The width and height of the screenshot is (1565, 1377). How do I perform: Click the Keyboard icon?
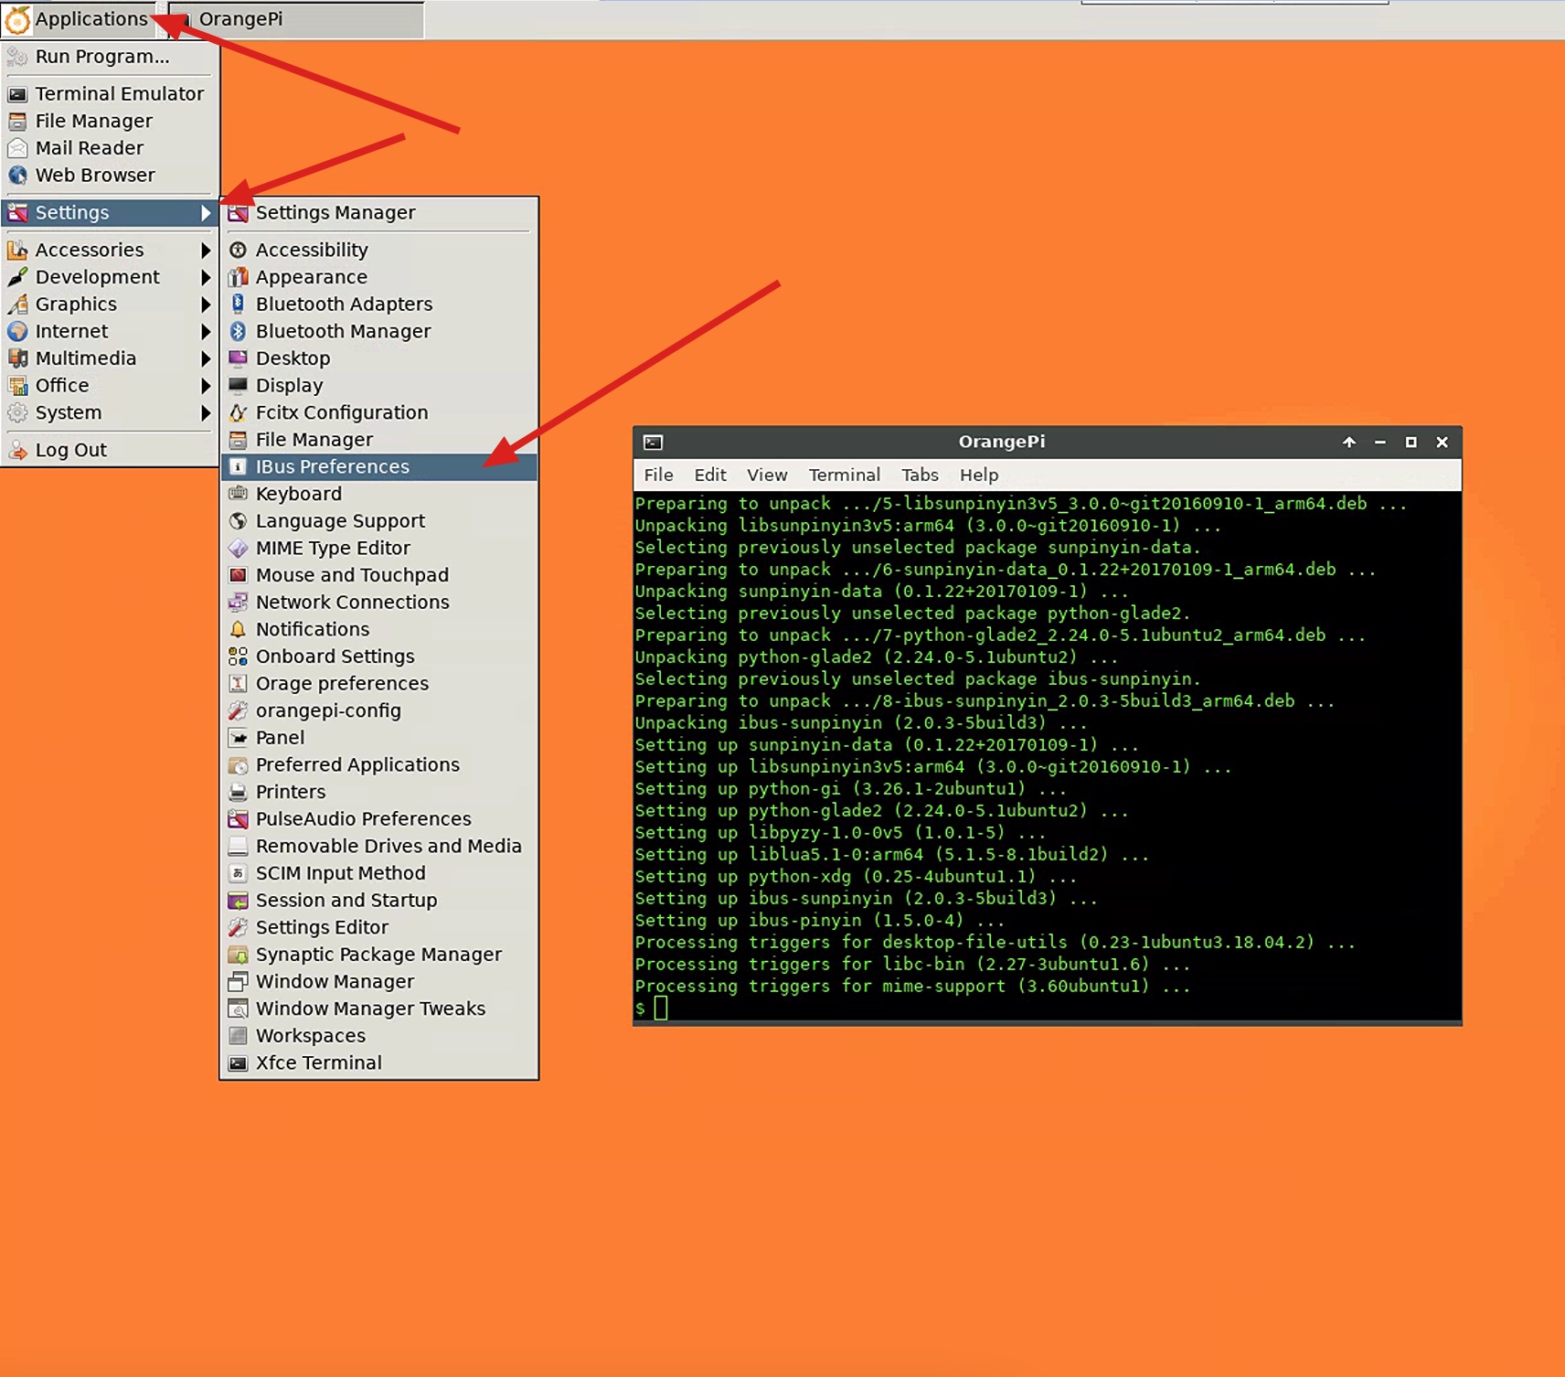point(238,494)
